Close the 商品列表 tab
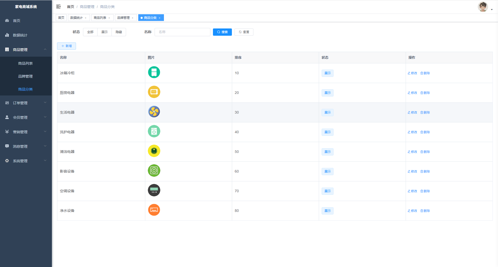The width and height of the screenshot is (498, 267). click(109, 18)
